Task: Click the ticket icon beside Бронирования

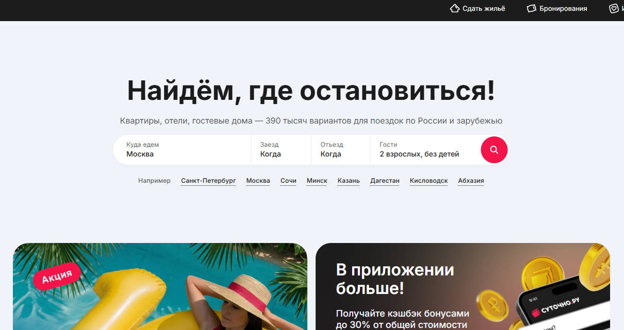Action: pos(531,8)
